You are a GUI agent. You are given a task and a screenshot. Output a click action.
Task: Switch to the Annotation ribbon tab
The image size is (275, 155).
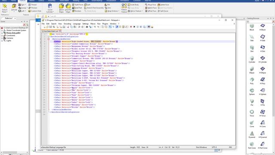click(125, 1)
